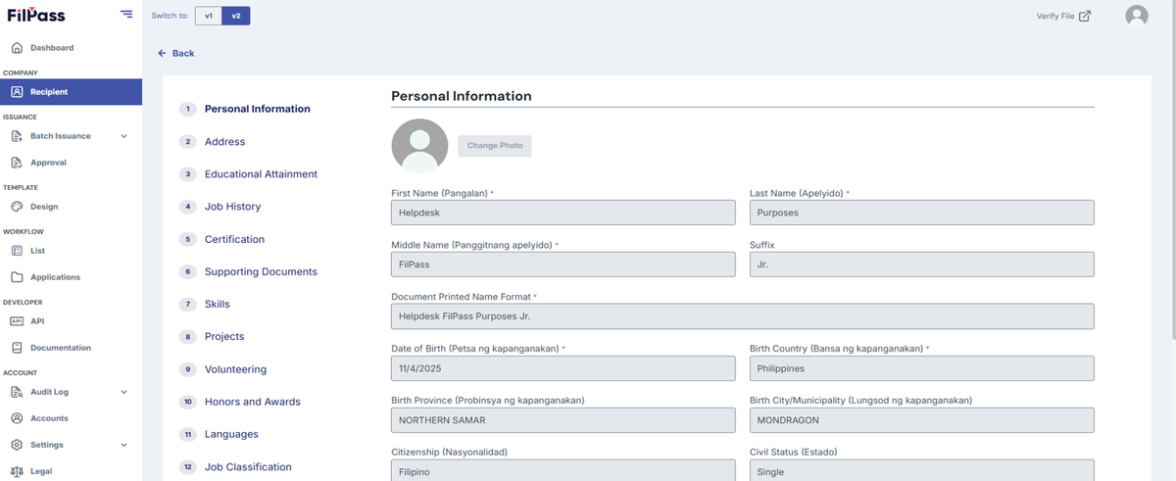Open the Design palette icon

tap(17, 207)
